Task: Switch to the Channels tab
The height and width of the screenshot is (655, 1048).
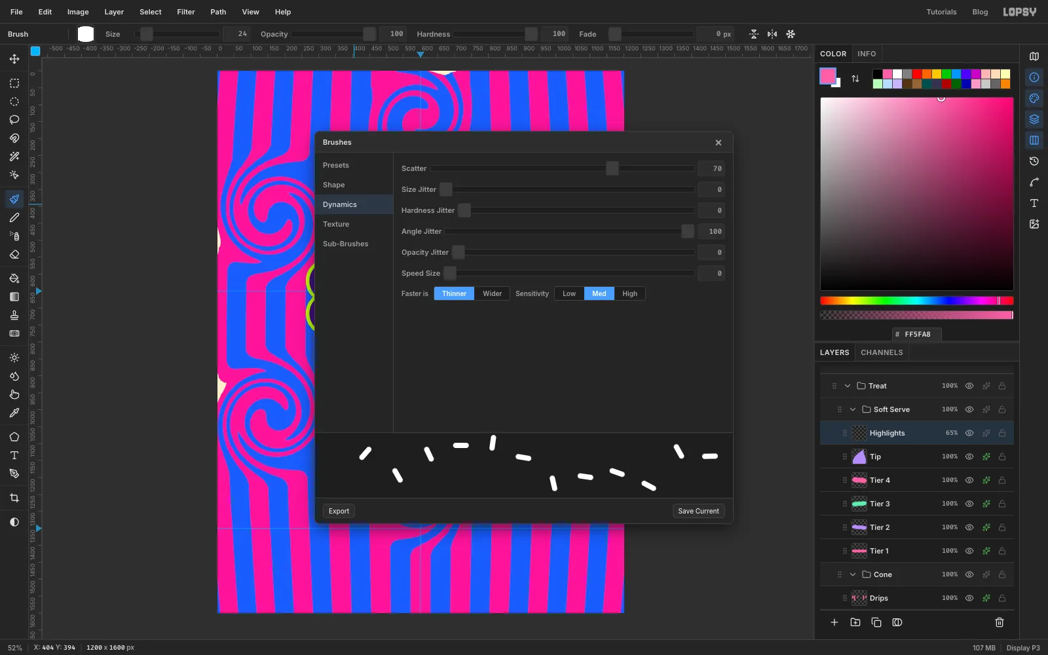Action: 882,352
